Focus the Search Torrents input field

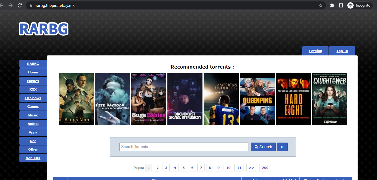[184, 147]
